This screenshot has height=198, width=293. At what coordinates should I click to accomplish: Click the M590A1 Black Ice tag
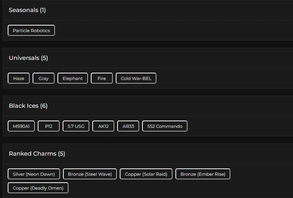coord(21,126)
